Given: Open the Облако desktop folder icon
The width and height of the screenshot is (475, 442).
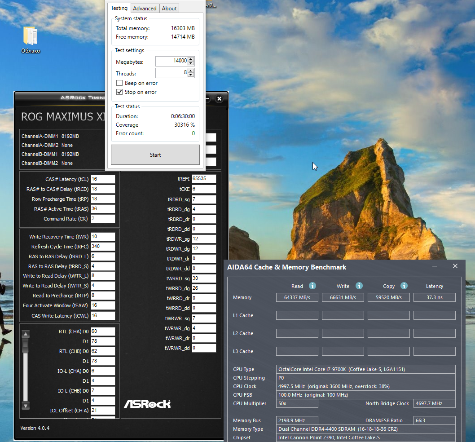Looking at the screenshot, I should (x=30, y=40).
